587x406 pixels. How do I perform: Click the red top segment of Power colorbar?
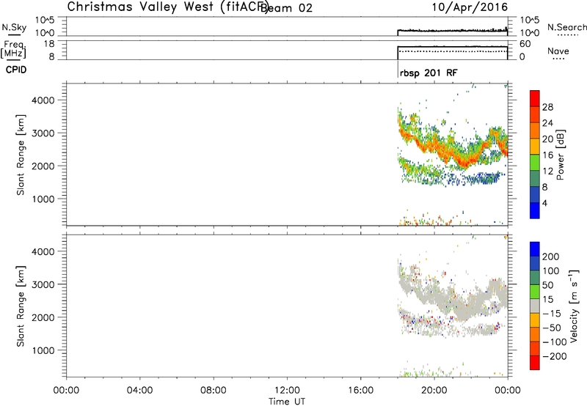click(535, 98)
